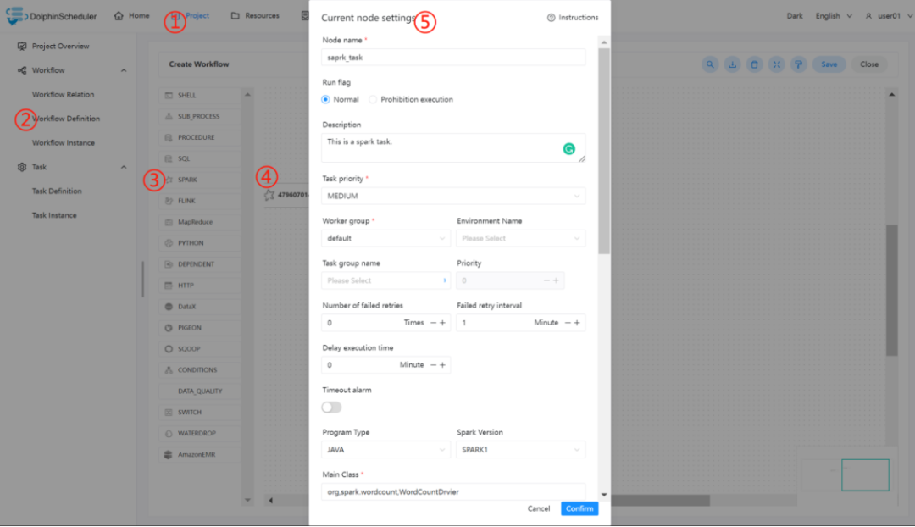Select Prohibition execution run flag
Screen dimensions: 915x527
coord(373,100)
